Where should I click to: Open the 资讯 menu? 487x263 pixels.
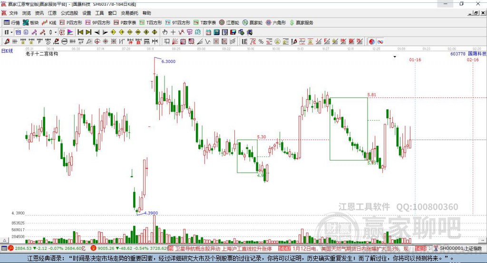[39, 13]
